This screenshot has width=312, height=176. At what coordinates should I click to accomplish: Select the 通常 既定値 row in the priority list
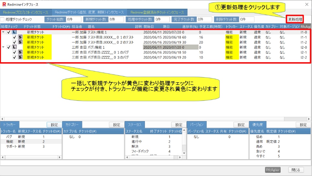tap(280, 142)
